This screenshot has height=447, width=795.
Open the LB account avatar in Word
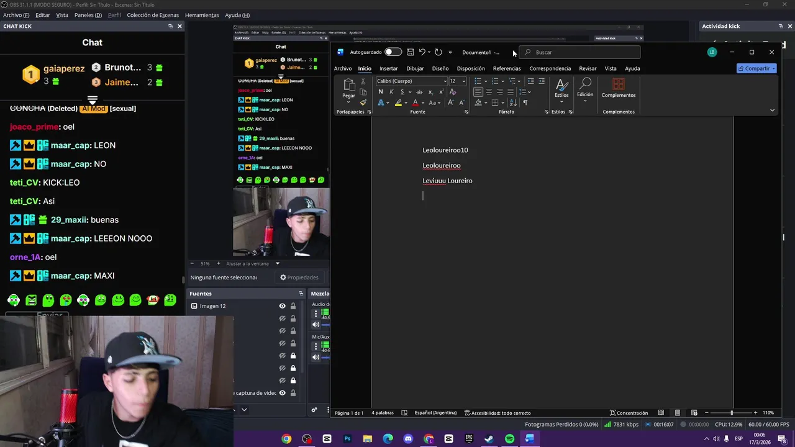pos(712,52)
